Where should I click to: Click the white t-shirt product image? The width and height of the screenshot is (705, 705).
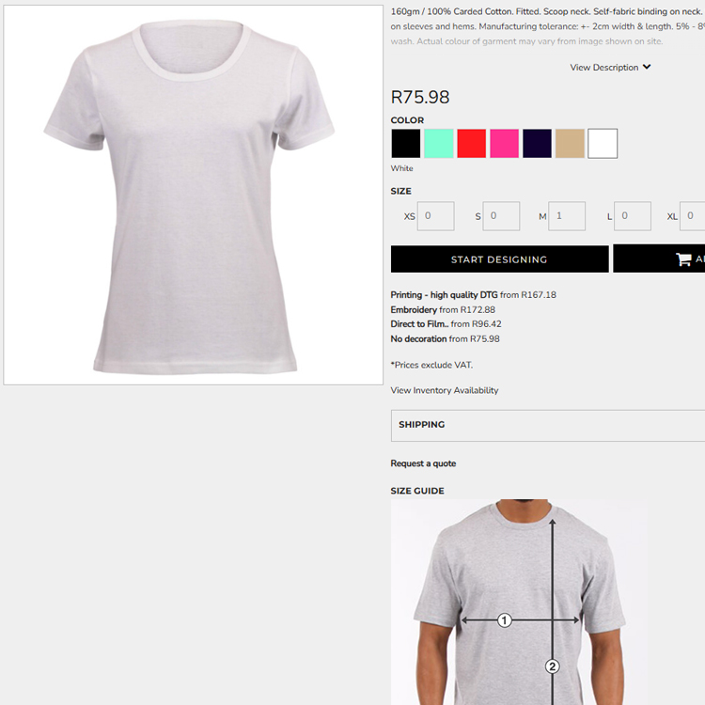tap(194, 196)
